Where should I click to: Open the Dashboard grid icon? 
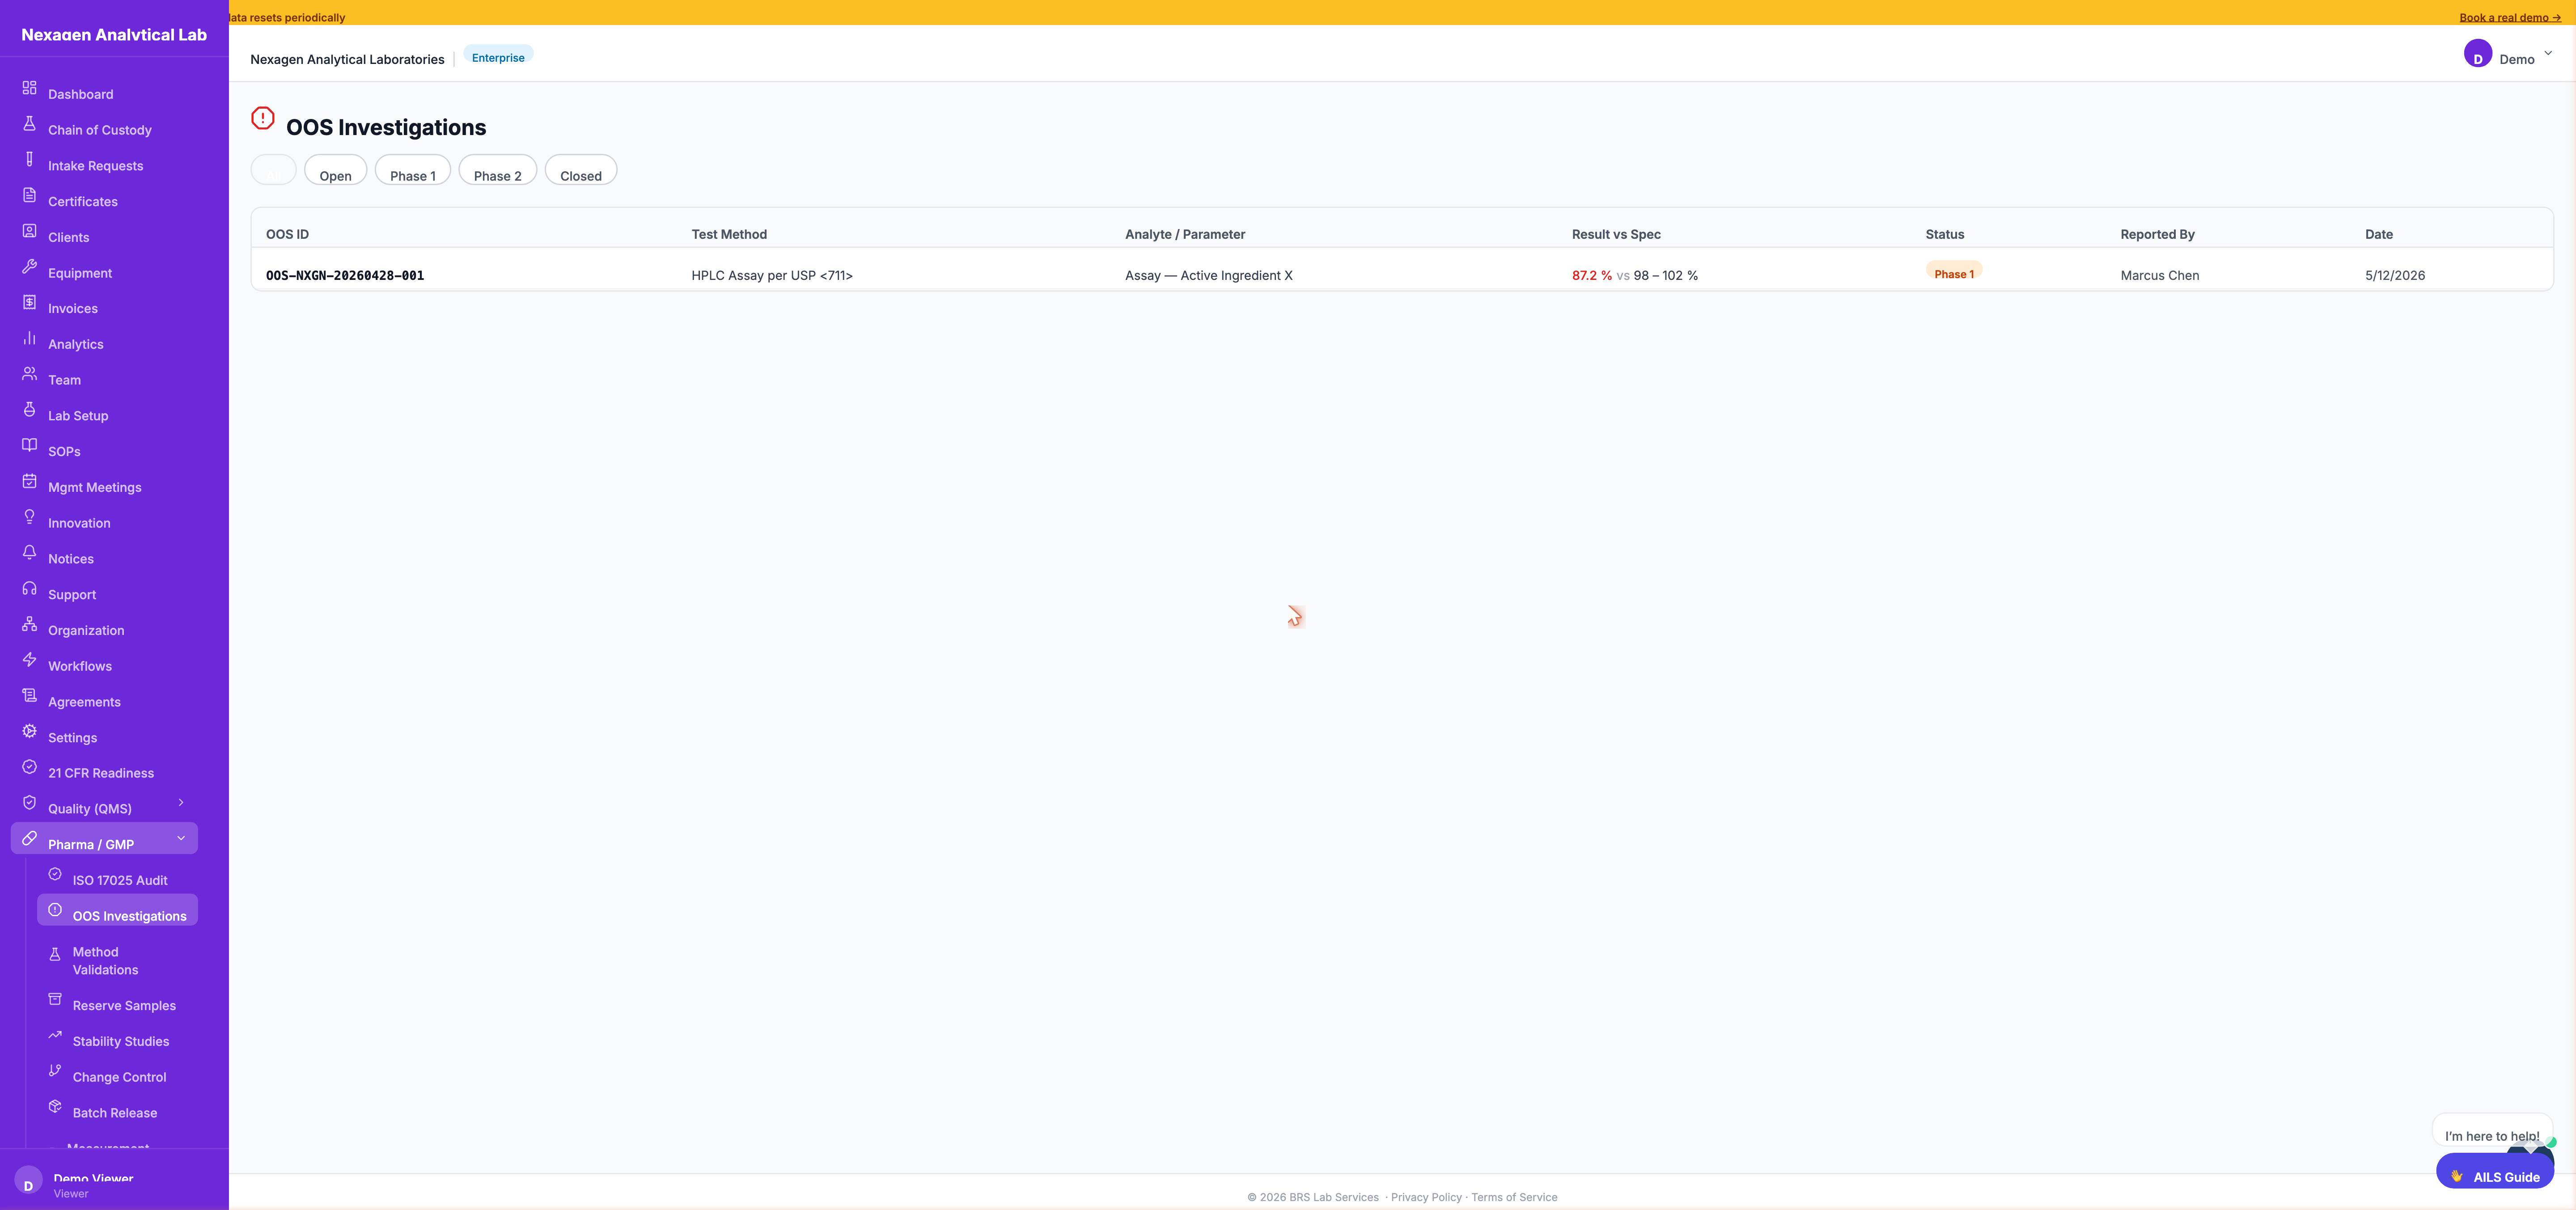(29, 88)
